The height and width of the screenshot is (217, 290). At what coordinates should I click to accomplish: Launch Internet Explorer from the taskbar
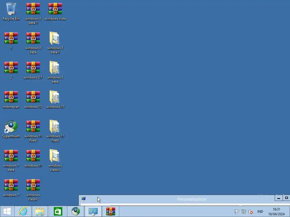(23, 211)
